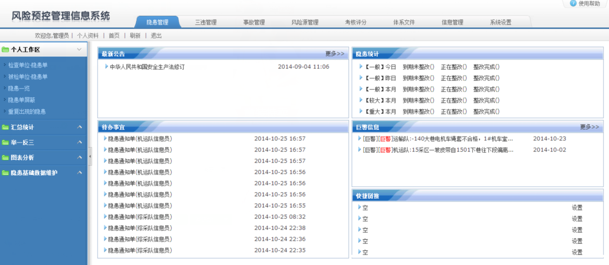Click folder icon beside 汇总统计

tap(5, 127)
